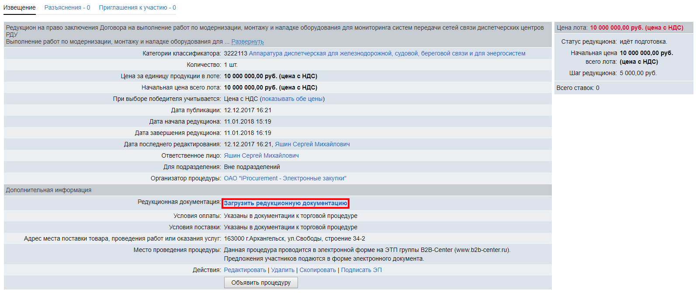Click Загрузить редукционную документацию link

pos(285,203)
